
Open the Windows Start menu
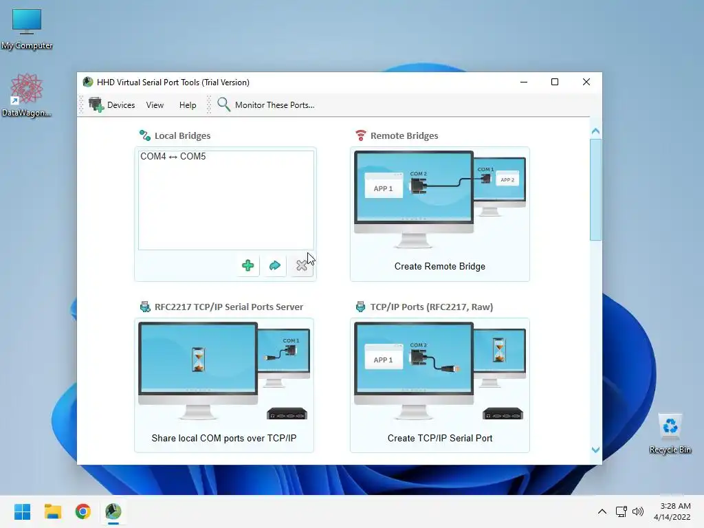point(23,511)
